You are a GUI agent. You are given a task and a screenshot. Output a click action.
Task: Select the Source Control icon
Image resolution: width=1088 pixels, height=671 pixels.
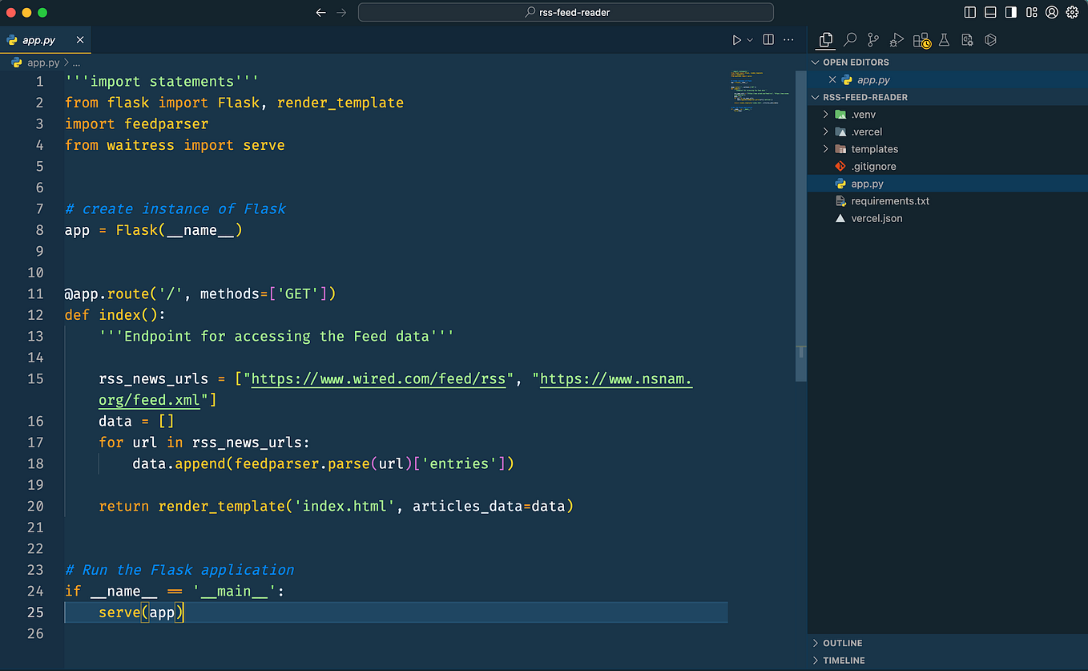pos(872,39)
